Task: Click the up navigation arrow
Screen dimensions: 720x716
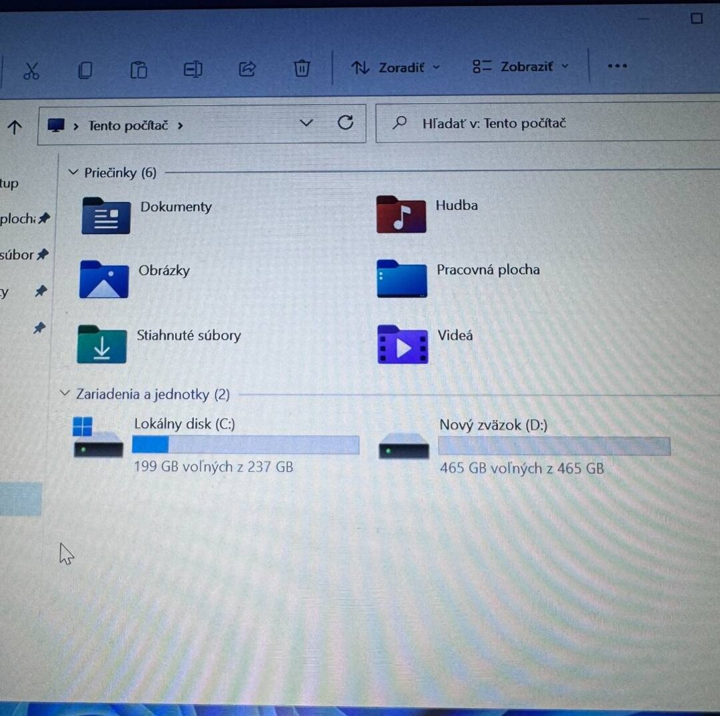Action: [x=15, y=127]
